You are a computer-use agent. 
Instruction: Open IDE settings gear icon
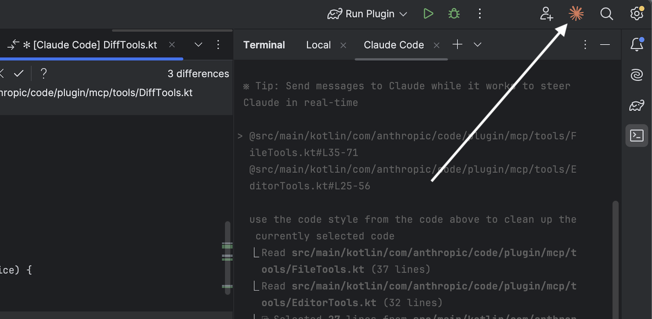click(637, 14)
